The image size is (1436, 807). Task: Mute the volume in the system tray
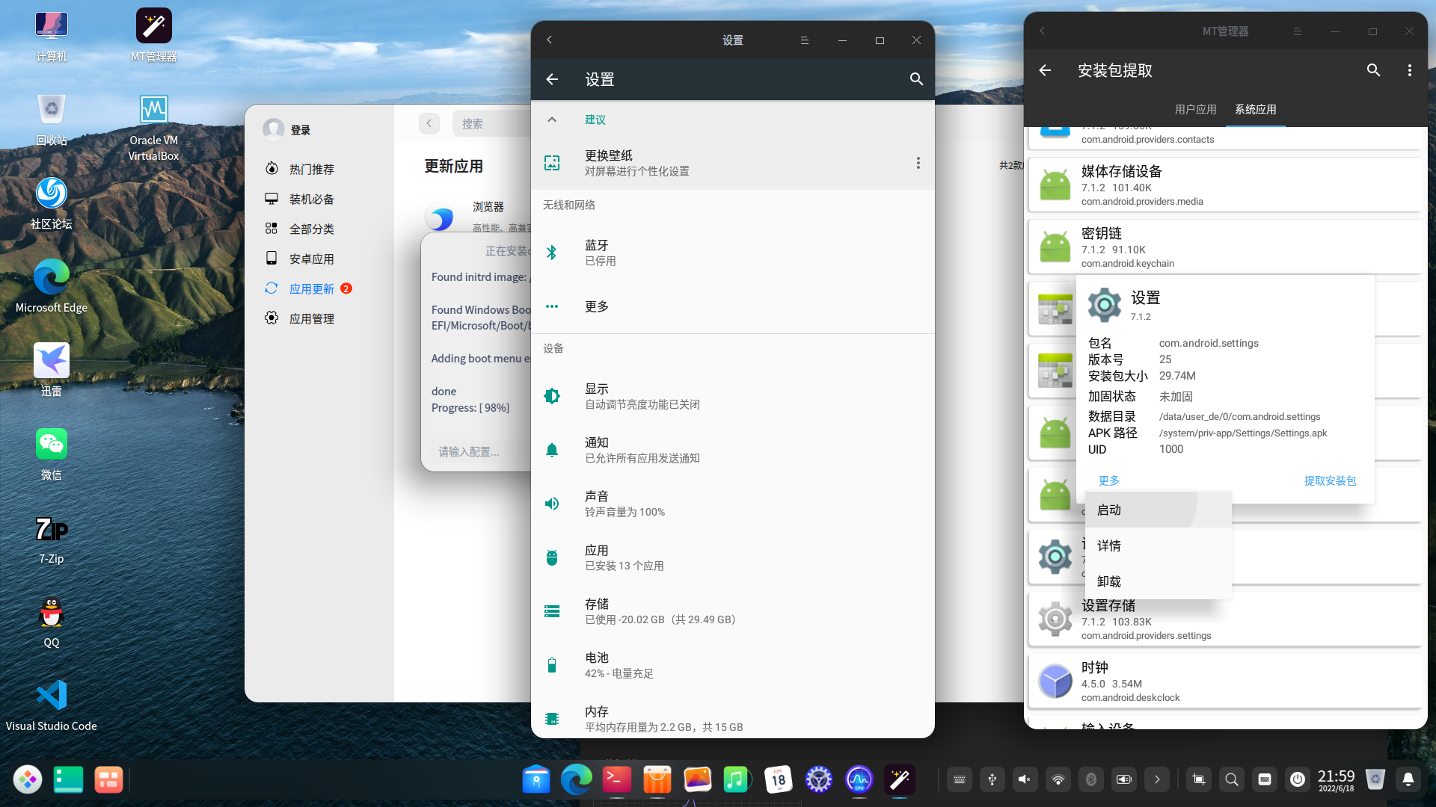pos(1025,779)
